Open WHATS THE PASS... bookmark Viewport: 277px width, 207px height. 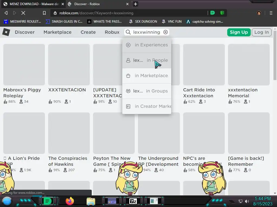(x=104, y=22)
